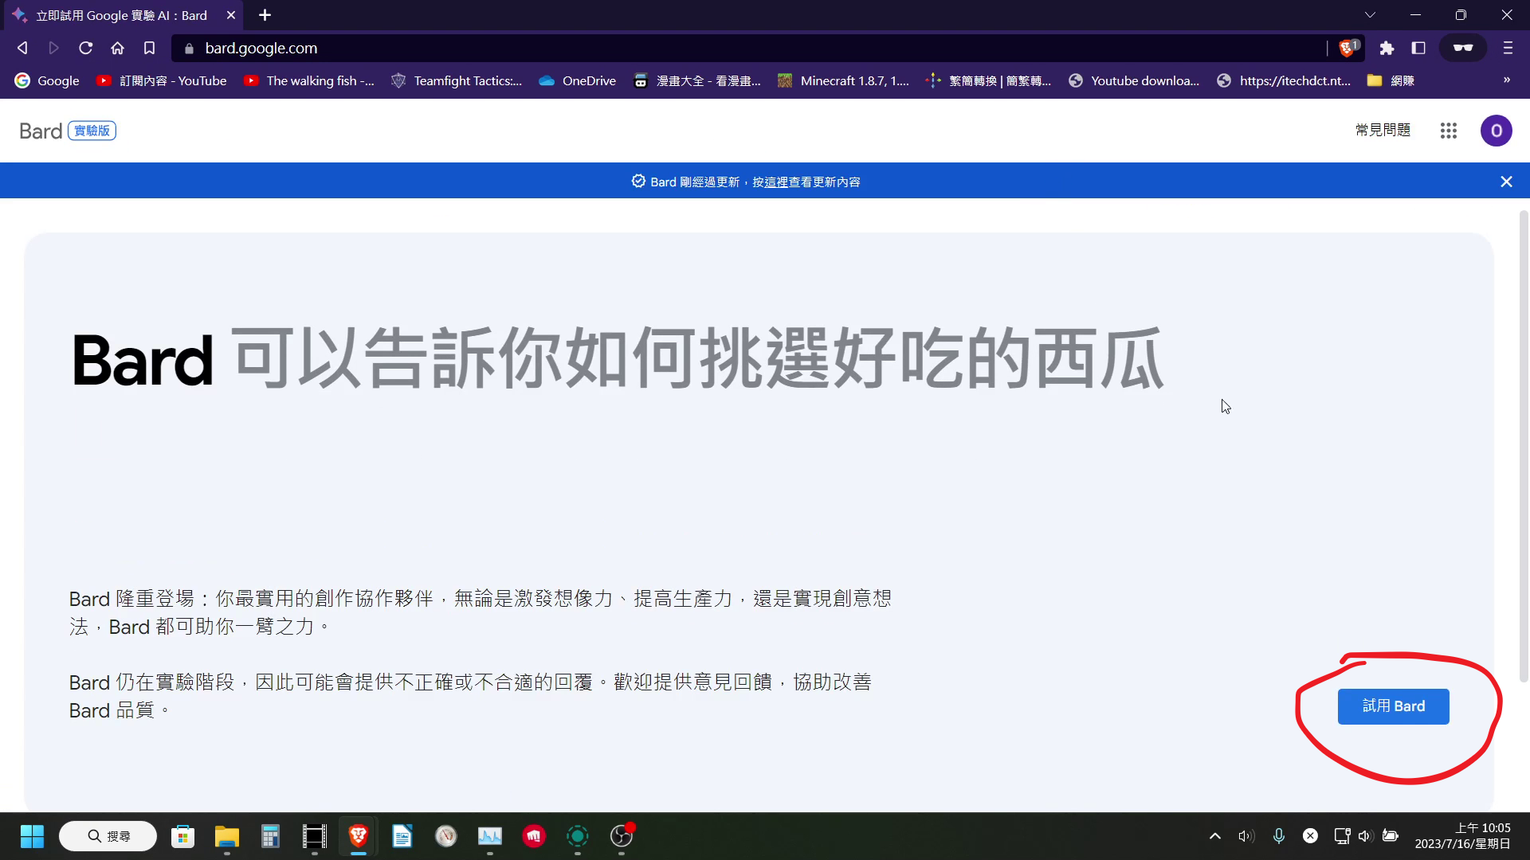Screen dimensions: 1530x860
Task: Open Microsoft Store from taskbar
Action: click(x=182, y=836)
